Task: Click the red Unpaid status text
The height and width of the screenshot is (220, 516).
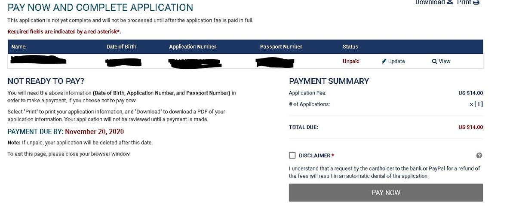Action: (x=351, y=61)
